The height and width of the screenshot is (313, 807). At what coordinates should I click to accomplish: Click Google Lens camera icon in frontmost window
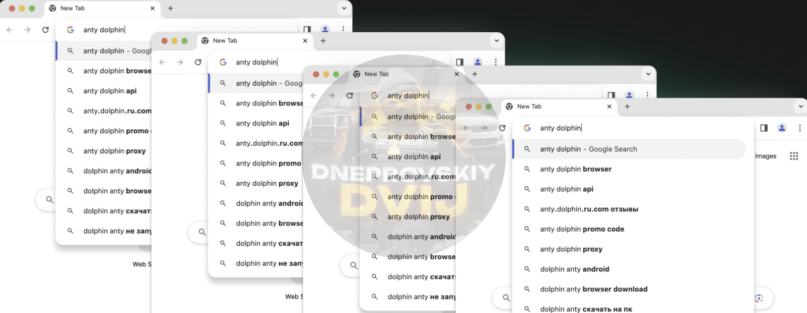758,298
